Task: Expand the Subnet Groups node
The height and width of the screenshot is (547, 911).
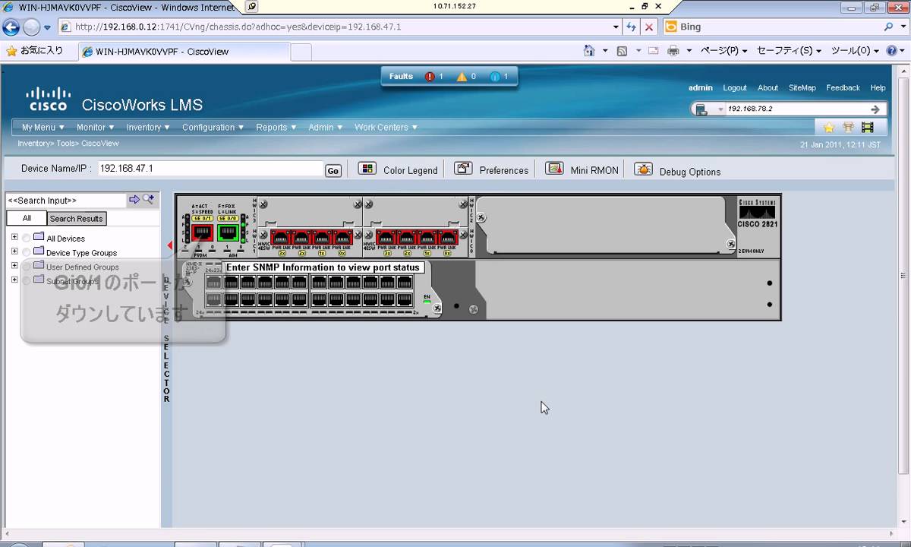Action: point(14,280)
